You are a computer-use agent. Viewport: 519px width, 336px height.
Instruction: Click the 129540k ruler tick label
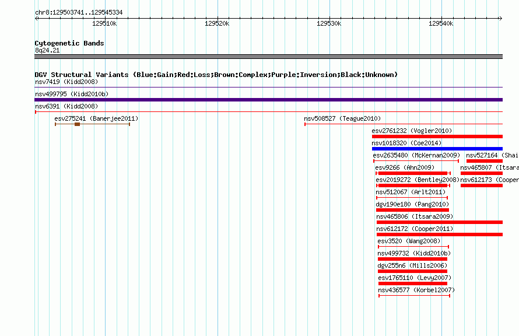click(x=441, y=23)
